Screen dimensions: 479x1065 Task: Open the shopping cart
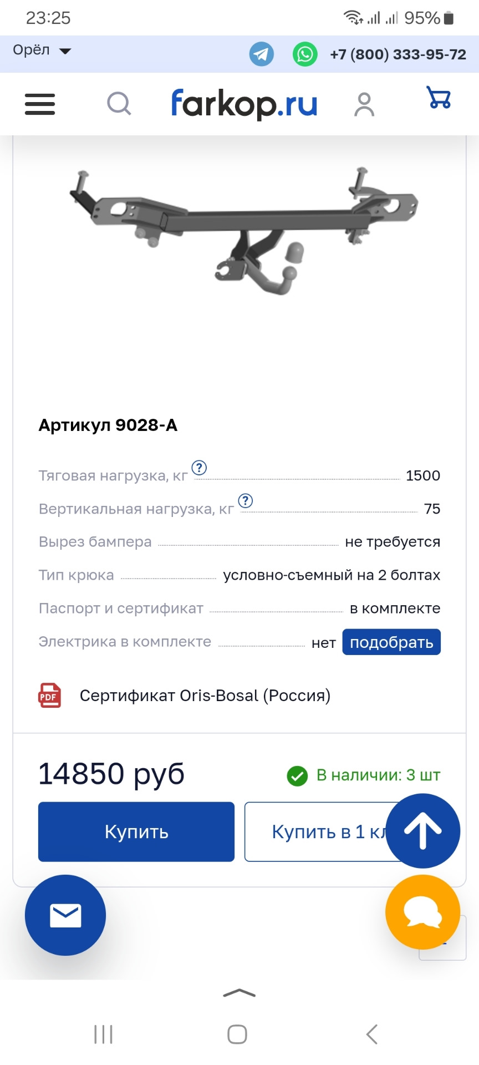pos(439,98)
